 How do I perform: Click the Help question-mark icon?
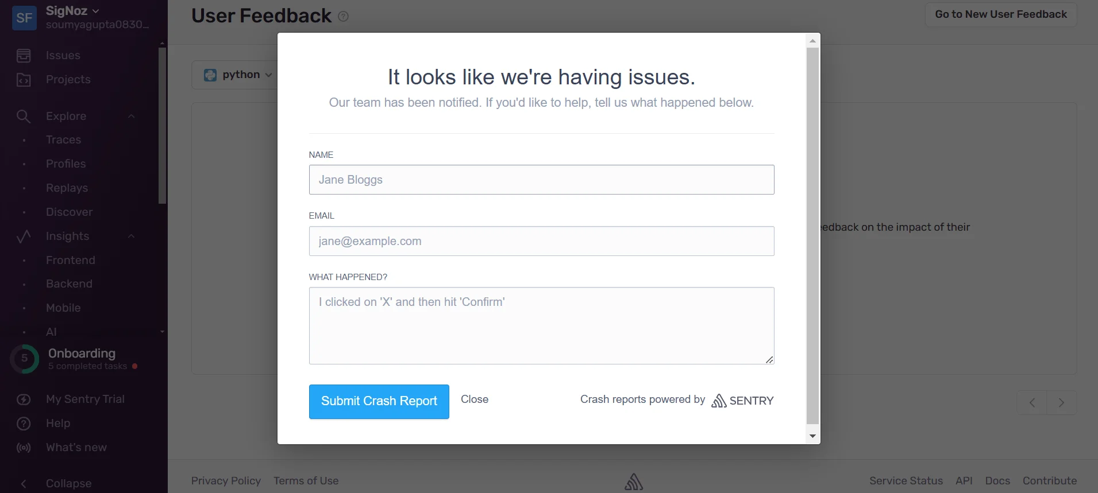pyautogui.click(x=24, y=424)
